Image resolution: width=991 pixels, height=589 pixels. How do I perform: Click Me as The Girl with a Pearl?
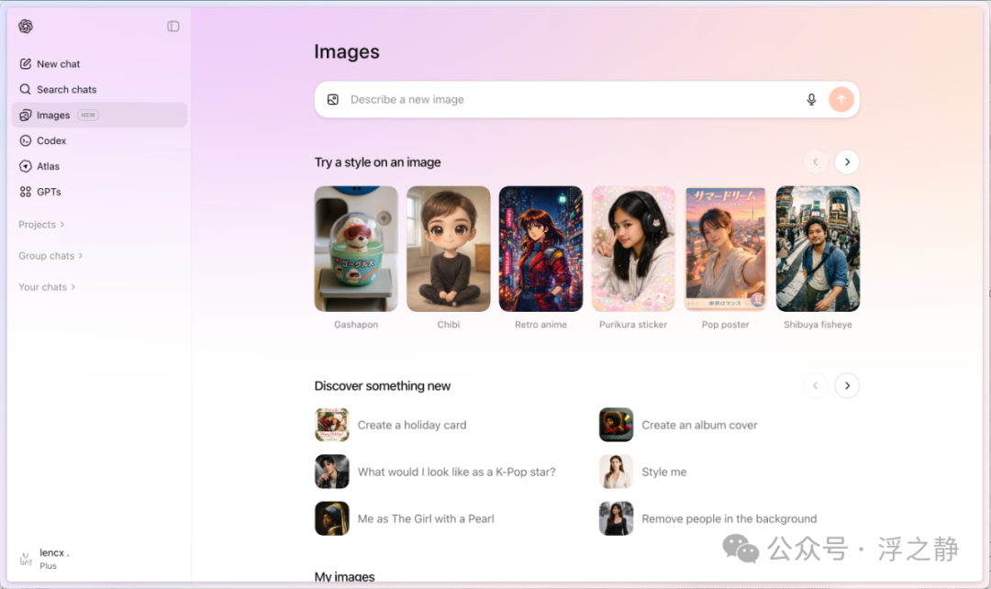pyautogui.click(x=405, y=518)
